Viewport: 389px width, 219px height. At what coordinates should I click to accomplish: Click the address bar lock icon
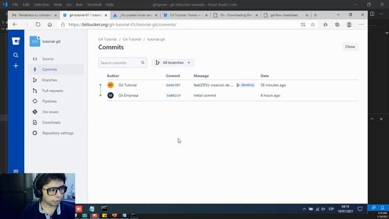pyautogui.click(x=63, y=24)
